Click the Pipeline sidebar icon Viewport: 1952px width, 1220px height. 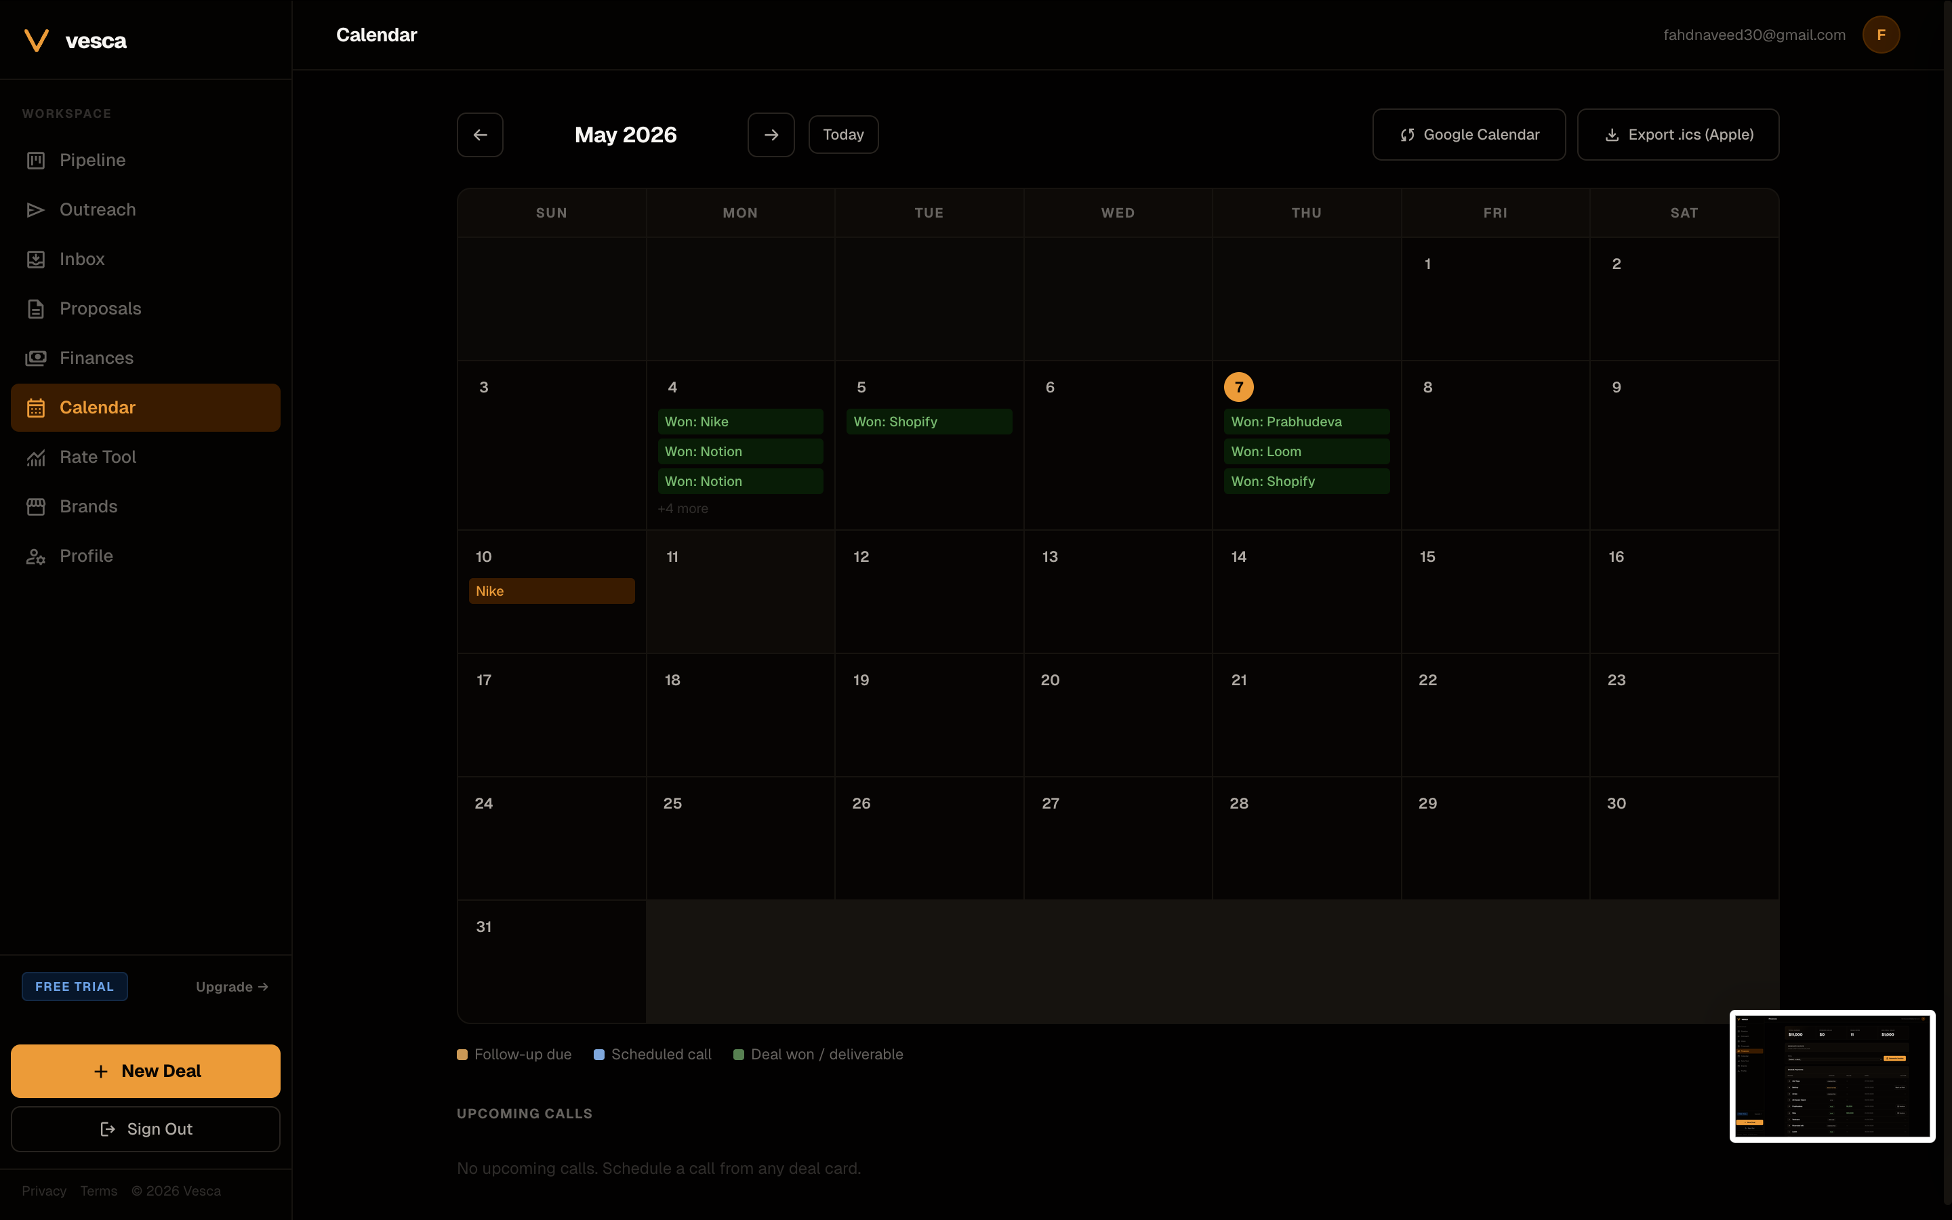[x=35, y=161]
